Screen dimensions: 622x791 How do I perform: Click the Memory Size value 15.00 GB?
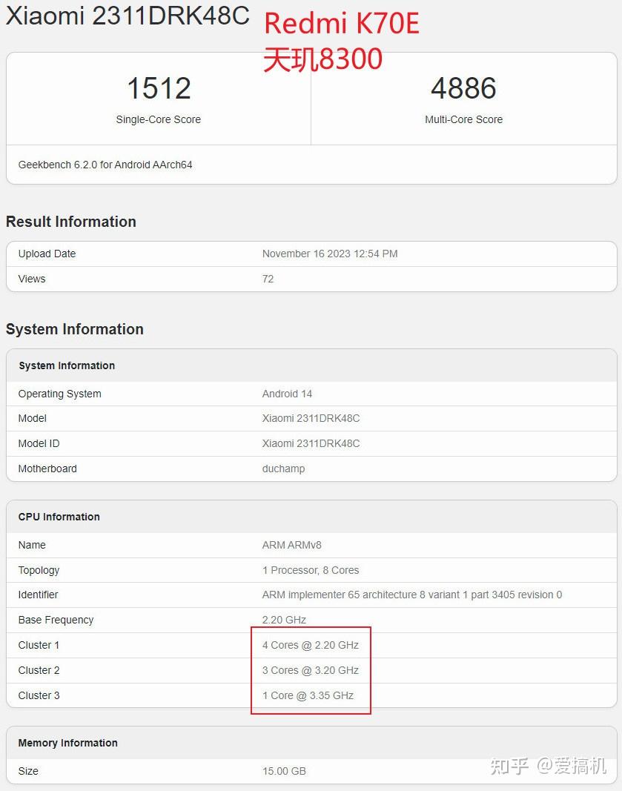point(284,771)
